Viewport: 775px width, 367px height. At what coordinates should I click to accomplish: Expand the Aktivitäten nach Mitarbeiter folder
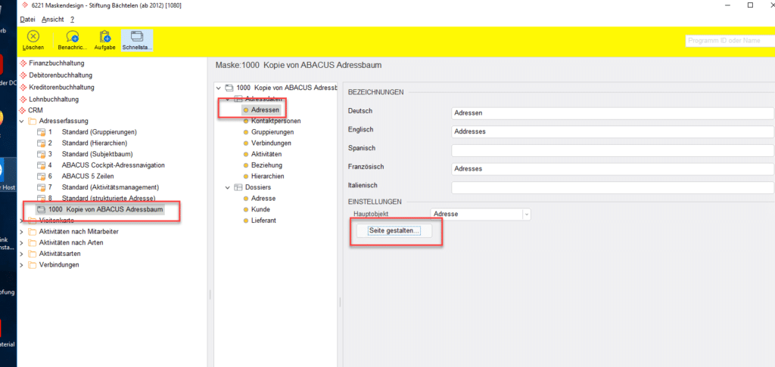click(22, 231)
